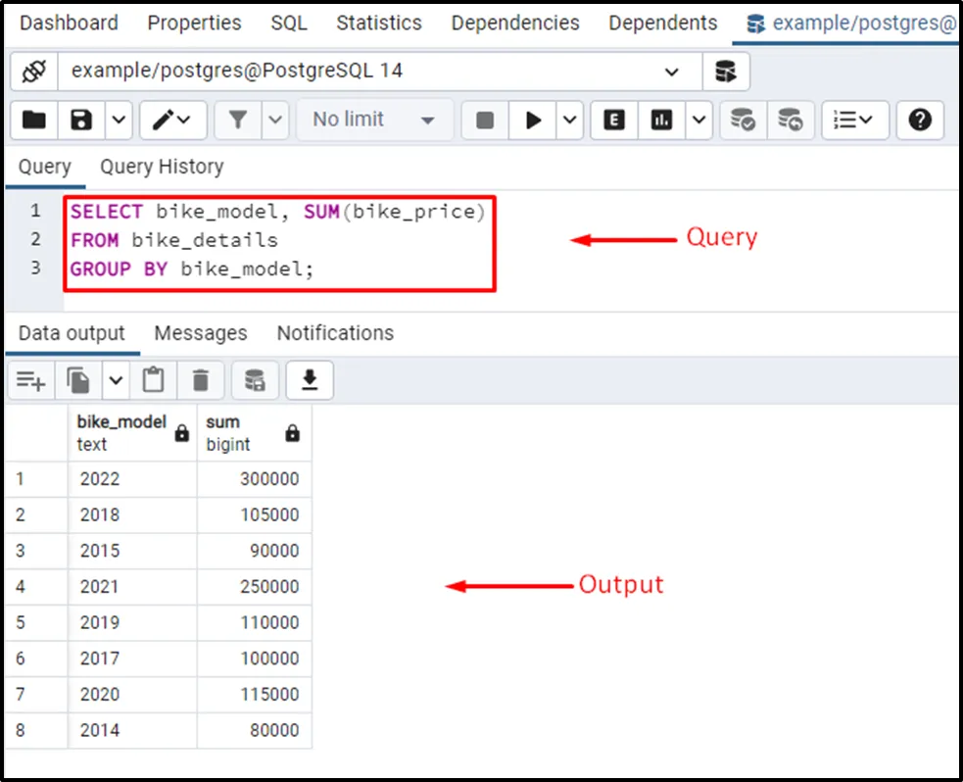This screenshot has width=963, height=782.
Task: Click the Stop query square icon
Action: (484, 120)
